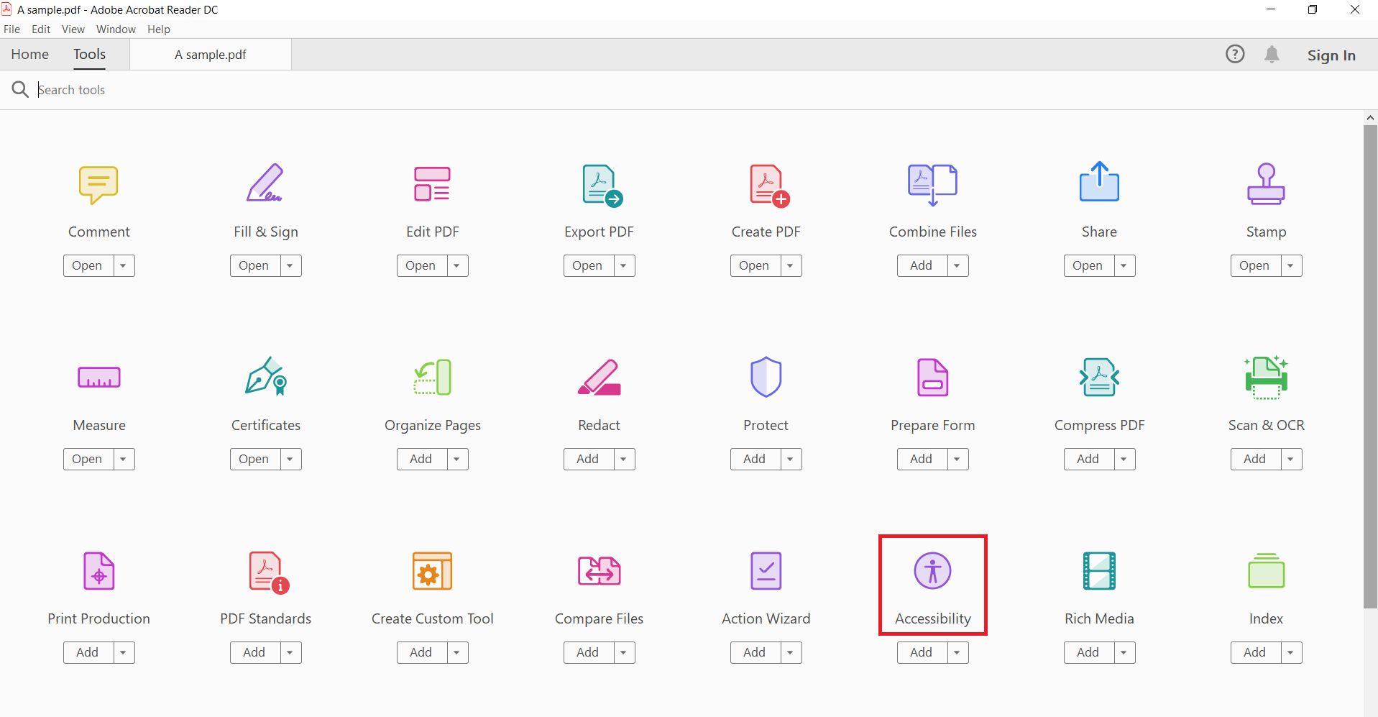Click the Protect shield icon
1378x717 pixels.
pyautogui.click(x=766, y=377)
